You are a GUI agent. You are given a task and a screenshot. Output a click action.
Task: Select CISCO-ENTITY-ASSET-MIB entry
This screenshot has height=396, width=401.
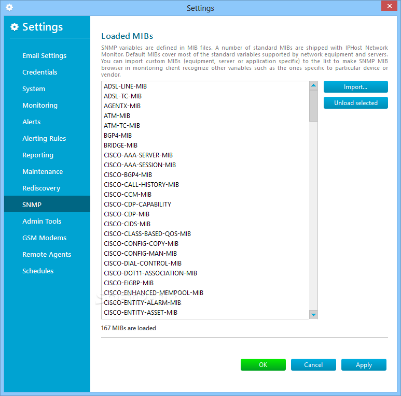pos(205,312)
